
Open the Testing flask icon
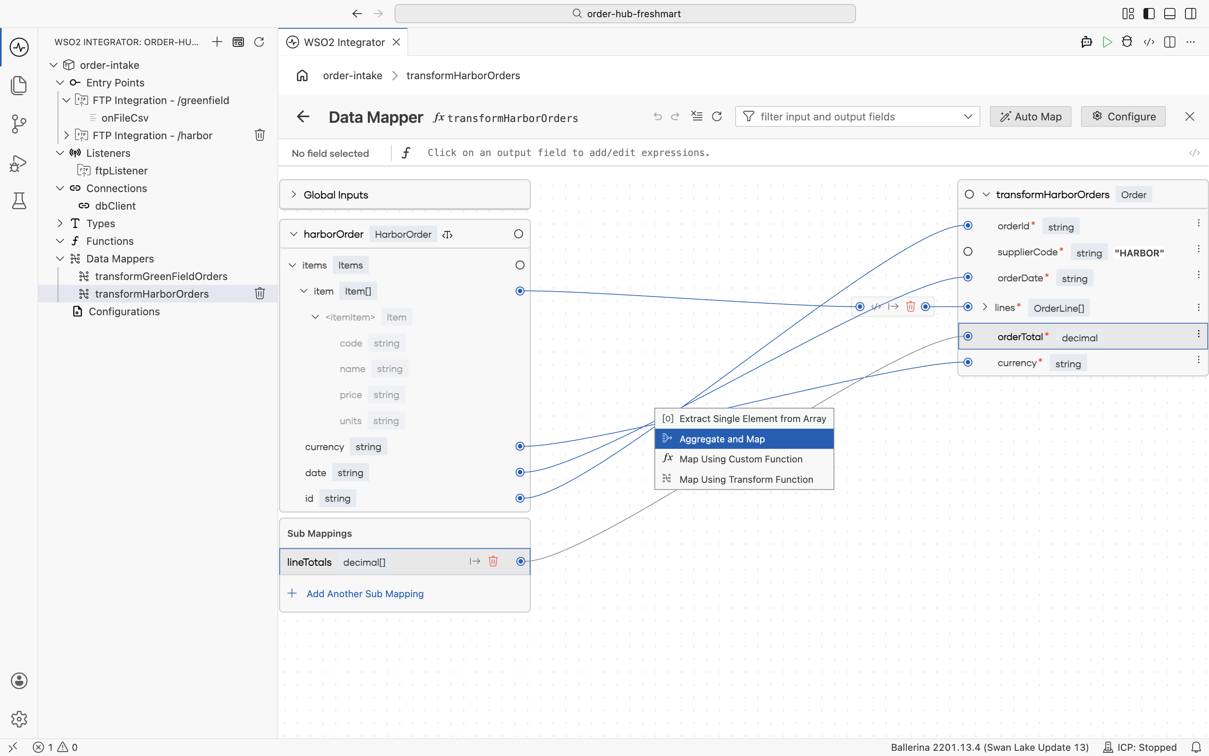[19, 201]
